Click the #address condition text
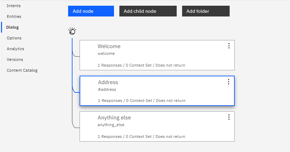Screen dimensions: 290x152 [x=107, y=89]
